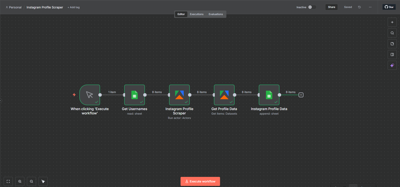Click the "When clicking 'Execute workflow'" label
The height and width of the screenshot is (187, 400).
click(90, 111)
